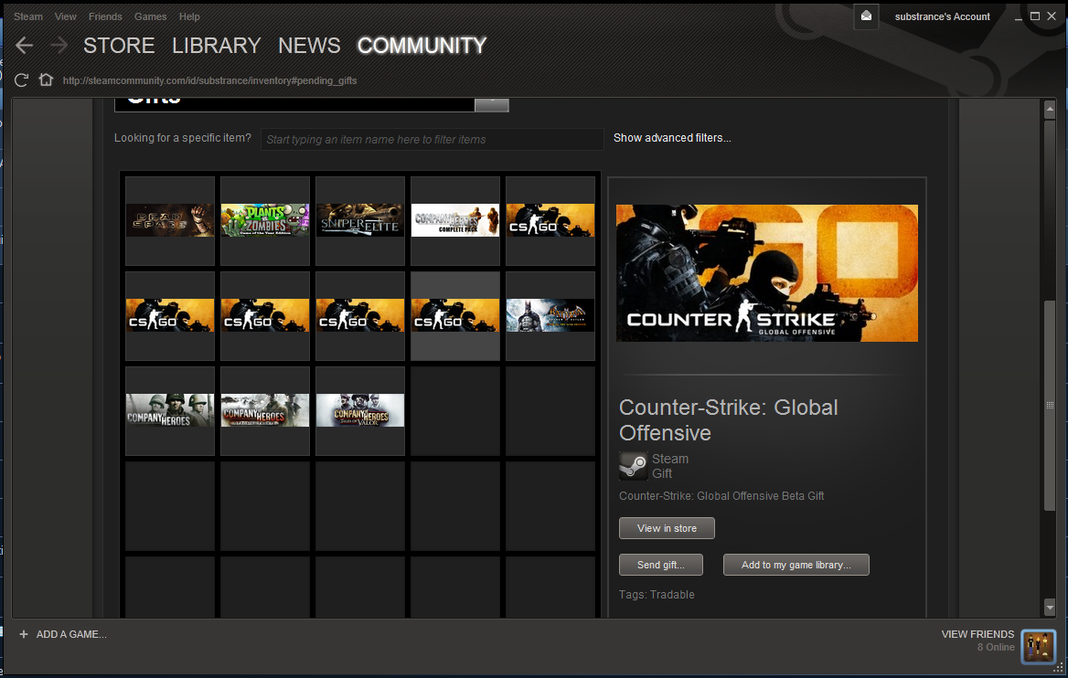Image resolution: width=1068 pixels, height=678 pixels.
Task: Click the Send gift button
Action: 661,565
